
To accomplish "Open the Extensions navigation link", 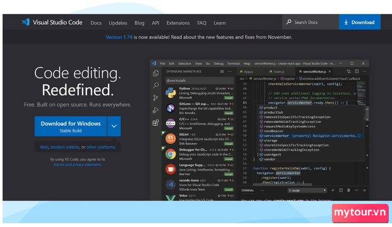I will [178, 23].
